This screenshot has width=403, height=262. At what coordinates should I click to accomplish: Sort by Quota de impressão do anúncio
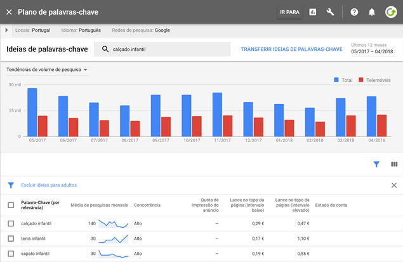[x=205, y=205]
